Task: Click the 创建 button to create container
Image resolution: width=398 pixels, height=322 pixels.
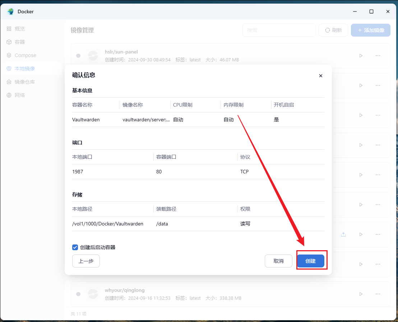Action: click(x=310, y=261)
